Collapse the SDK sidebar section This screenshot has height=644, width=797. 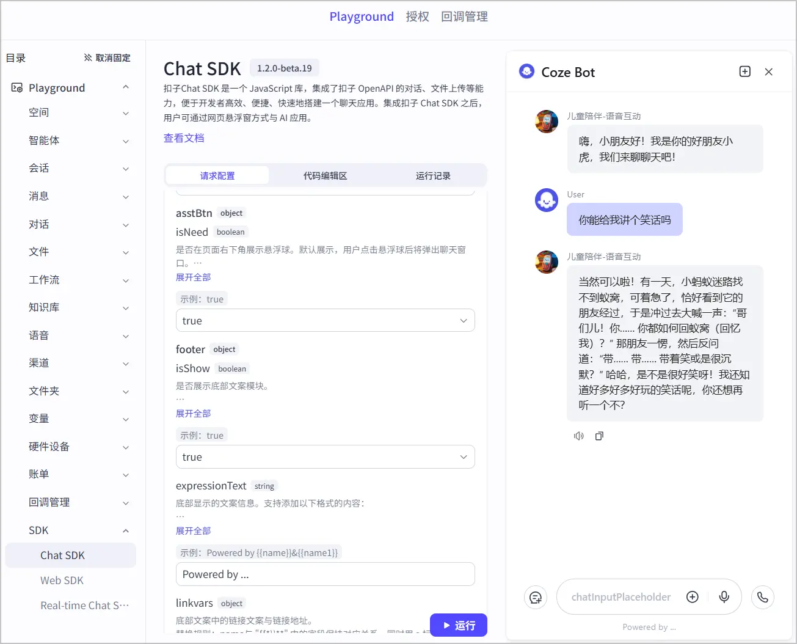[x=126, y=530]
